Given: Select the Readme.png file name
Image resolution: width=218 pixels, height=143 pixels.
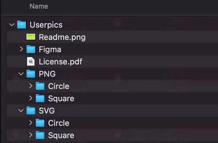Looking at the screenshot, I should (62, 37).
